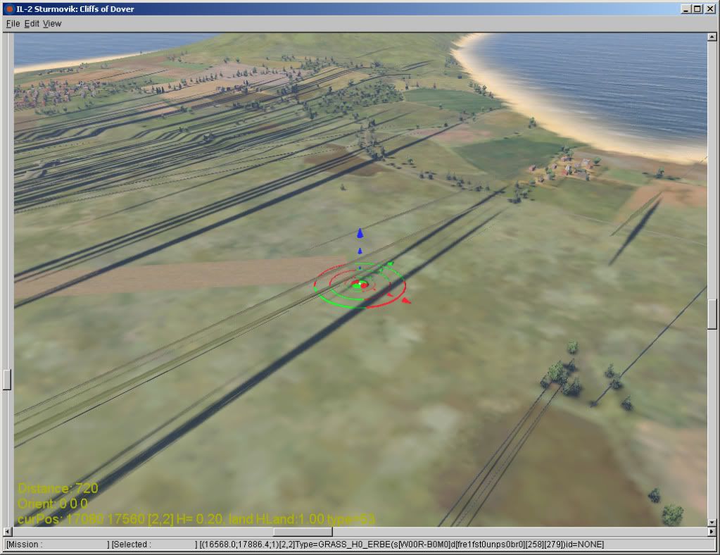720x555 pixels.
Task: Click the "IL-2 Sturmovik: Cliffs of Dover" title
Action: (x=75, y=8)
